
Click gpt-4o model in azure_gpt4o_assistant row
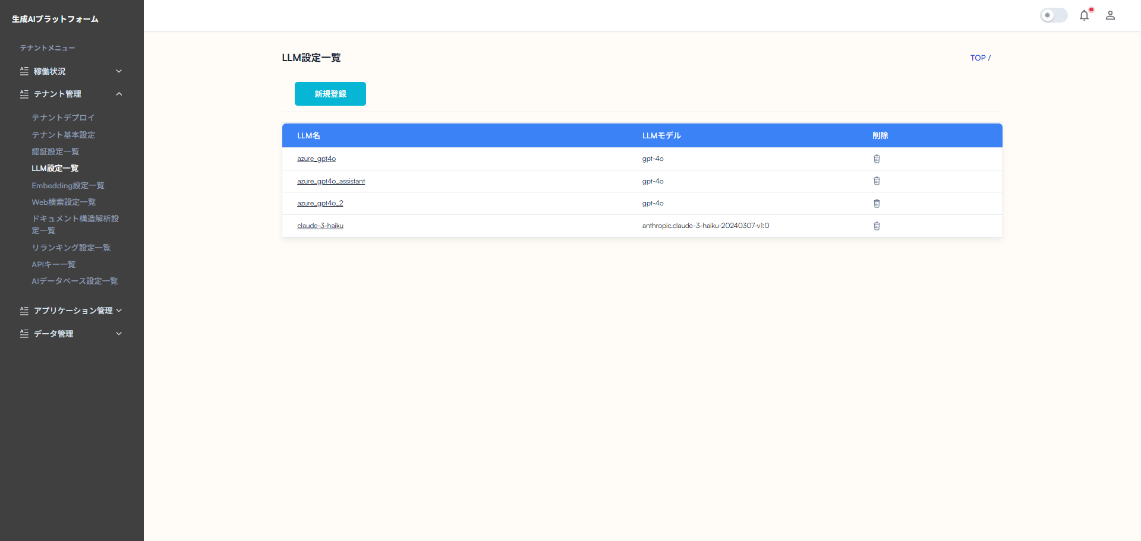click(653, 181)
